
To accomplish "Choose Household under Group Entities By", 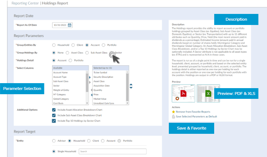I will pyautogui.click(x=54, y=45).
